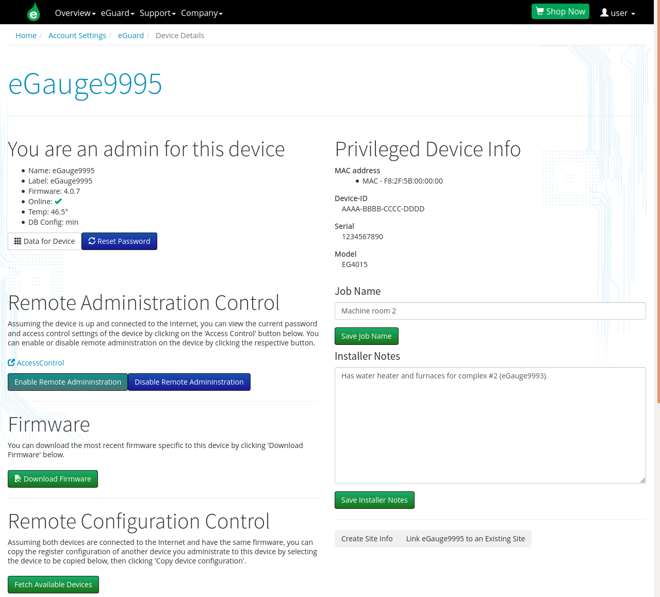Click the Disable Remote Admininstration button
Viewport: 660px width, 597px height.
[x=189, y=382]
